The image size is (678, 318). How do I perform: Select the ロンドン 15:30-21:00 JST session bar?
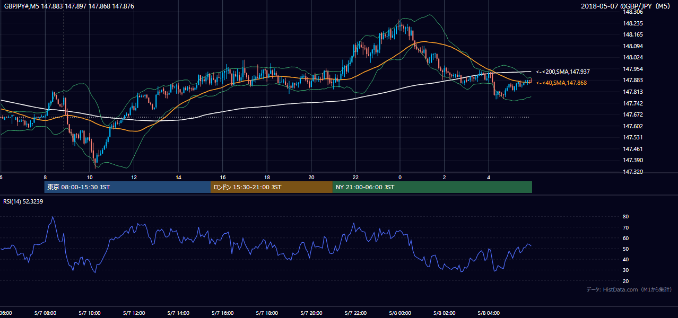[272, 187]
